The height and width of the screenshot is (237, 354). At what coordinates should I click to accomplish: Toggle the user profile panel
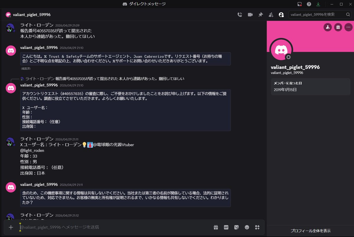[x=281, y=15]
